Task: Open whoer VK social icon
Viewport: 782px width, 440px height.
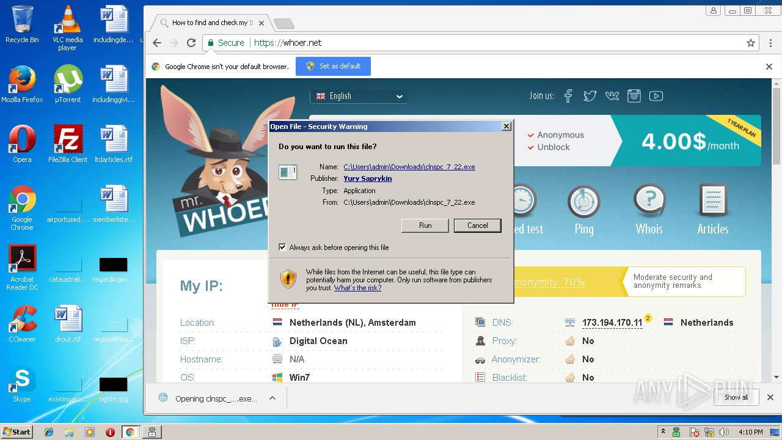Action: click(612, 96)
